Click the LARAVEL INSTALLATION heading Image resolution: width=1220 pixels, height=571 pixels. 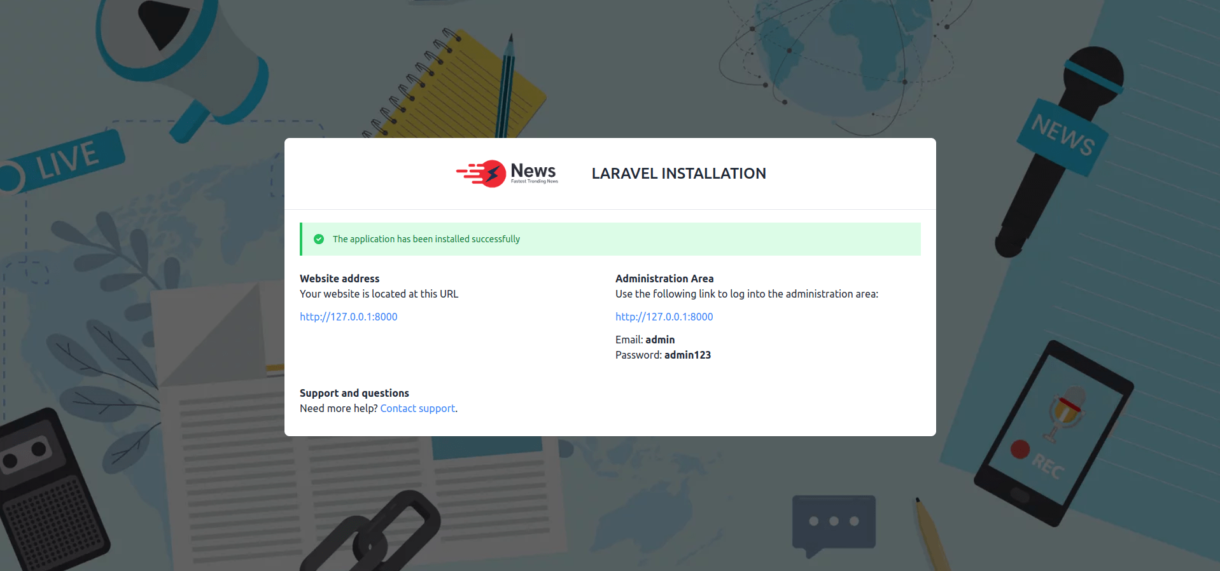(x=678, y=174)
